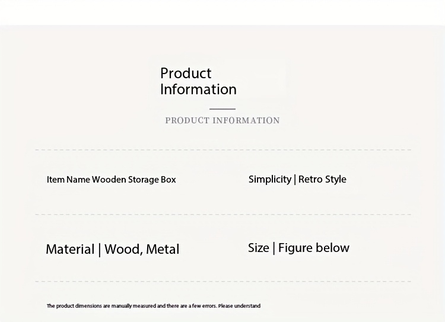Image resolution: width=445 pixels, height=322 pixels.
Task: Click the Retro Style text
Action: pos(322,179)
